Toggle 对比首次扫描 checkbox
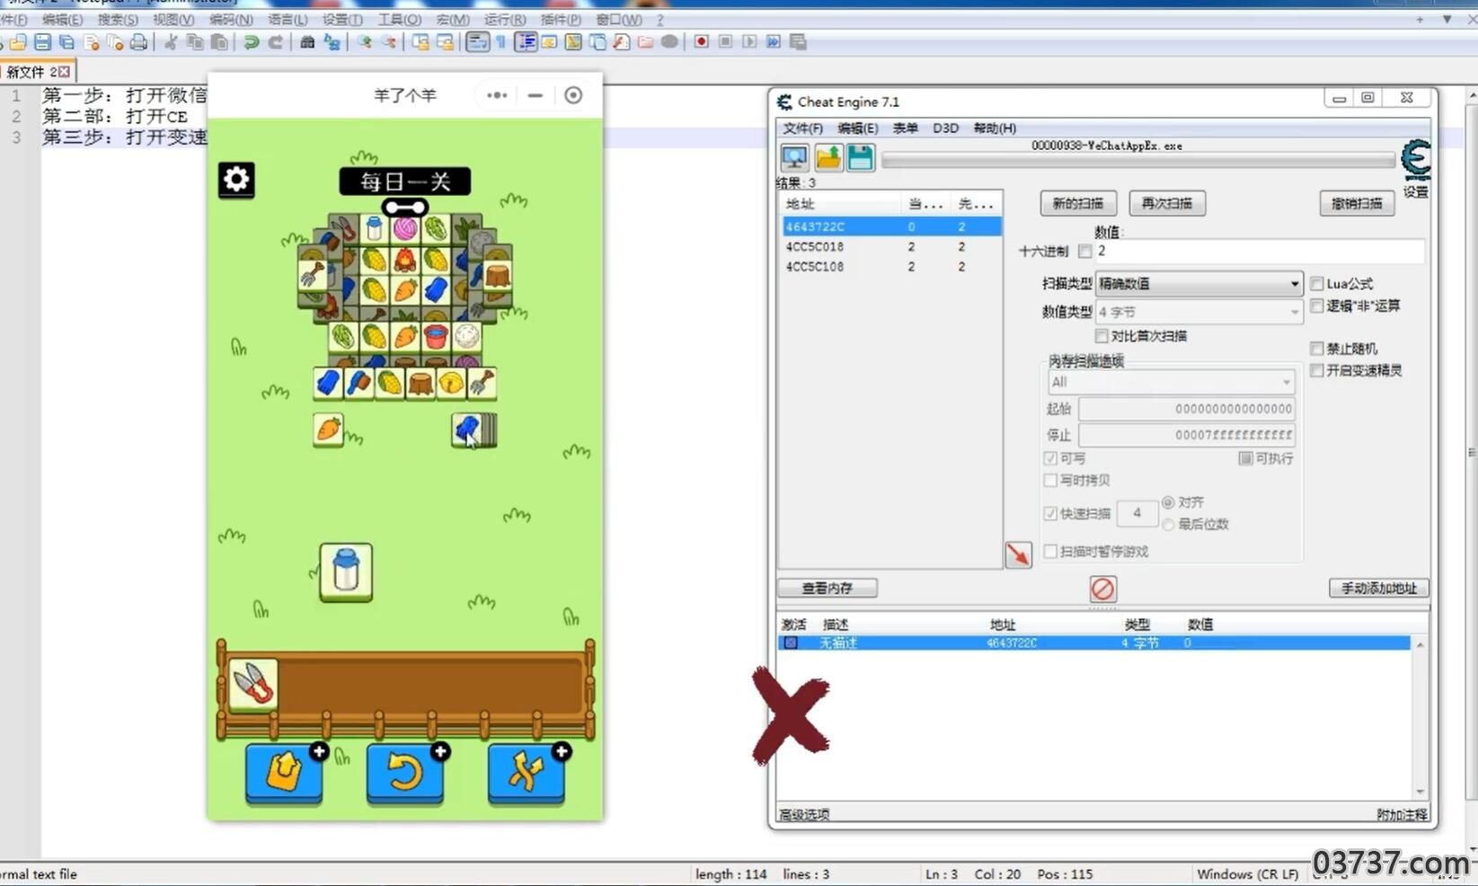1478x886 pixels. [x=1102, y=336]
